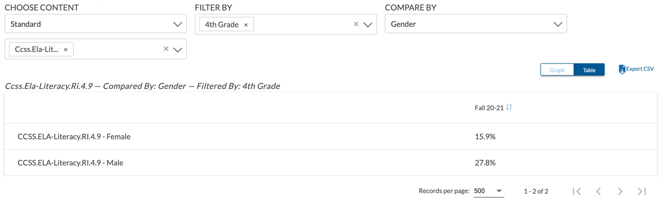This screenshot has width=668, height=209.
Task: Sort by the Fall 20-21 column
Action: 509,108
